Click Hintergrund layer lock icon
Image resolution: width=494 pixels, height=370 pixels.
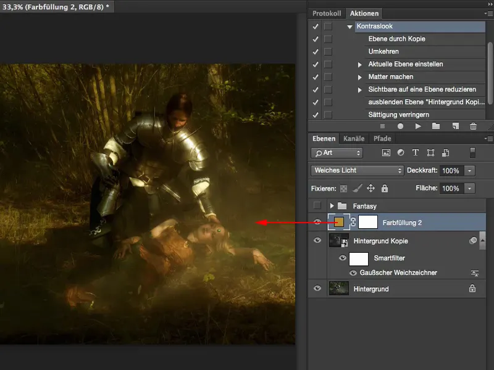(x=472, y=288)
